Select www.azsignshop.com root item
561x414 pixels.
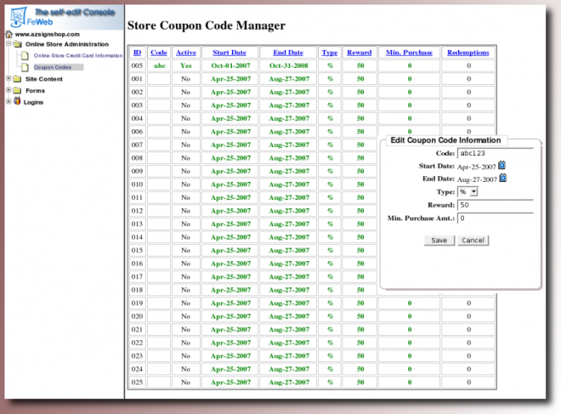(x=48, y=34)
